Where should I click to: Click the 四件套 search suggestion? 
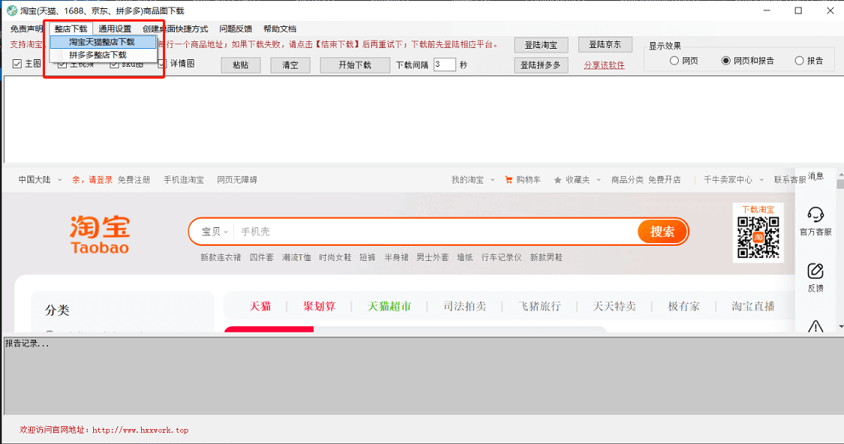(x=261, y=257)
